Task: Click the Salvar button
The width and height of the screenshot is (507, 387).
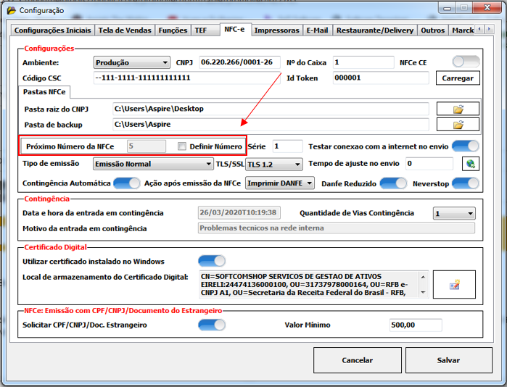Action: coord(448,360)
